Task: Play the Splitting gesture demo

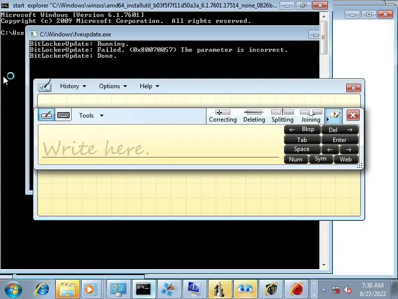Action: coord(282,116)
